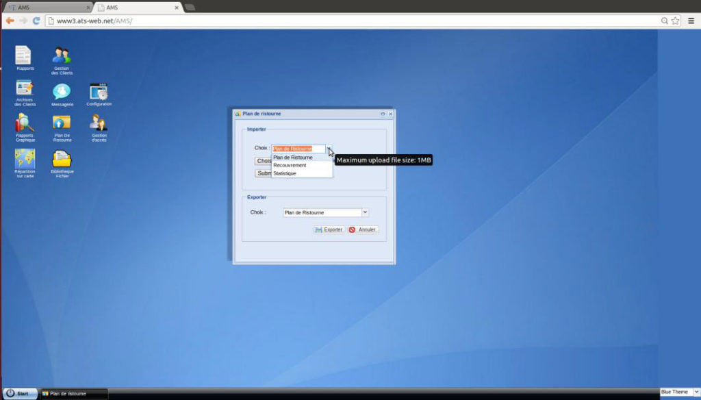
Task: Open Répartition sur carte map icon
Action: coord(25,160)
